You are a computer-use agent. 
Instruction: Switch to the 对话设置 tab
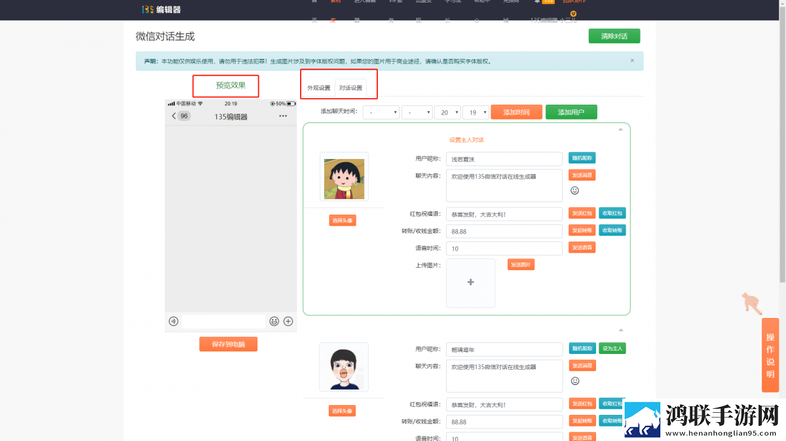tap(350, 88)
